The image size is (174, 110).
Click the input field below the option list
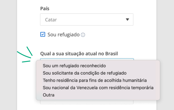pos(87,102)
